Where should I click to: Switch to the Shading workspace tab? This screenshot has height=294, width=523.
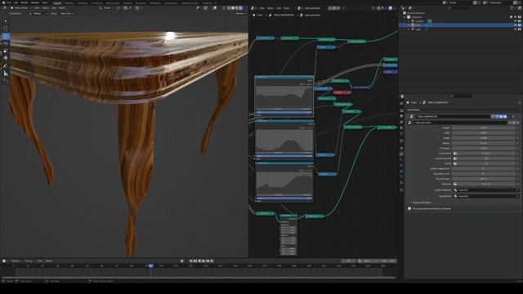tap(127, 3)
